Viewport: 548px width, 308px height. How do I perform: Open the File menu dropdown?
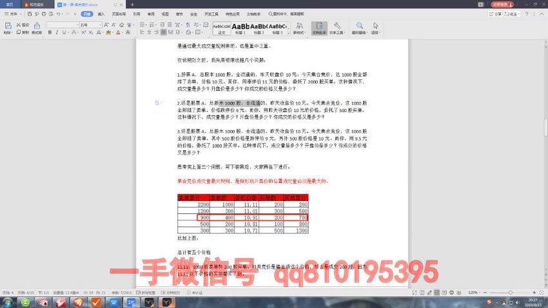pos(14,13)
